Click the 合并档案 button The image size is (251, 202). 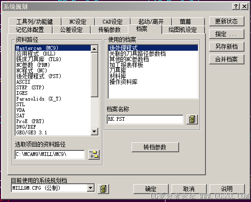coord(227,59)
